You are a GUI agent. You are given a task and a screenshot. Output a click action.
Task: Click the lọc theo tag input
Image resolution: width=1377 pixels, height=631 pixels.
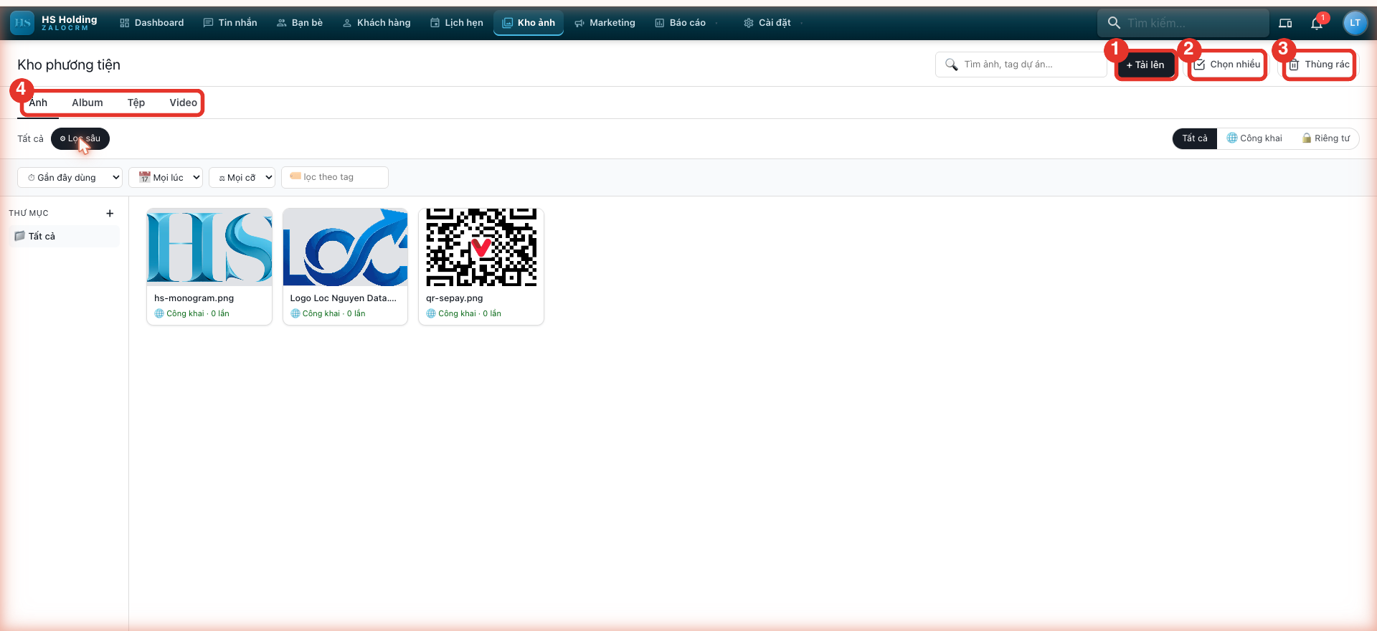tap(335, 177)
